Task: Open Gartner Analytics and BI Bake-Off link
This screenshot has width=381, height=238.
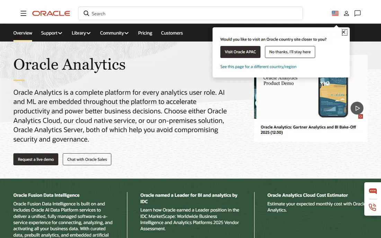Action: coord(308,130)
